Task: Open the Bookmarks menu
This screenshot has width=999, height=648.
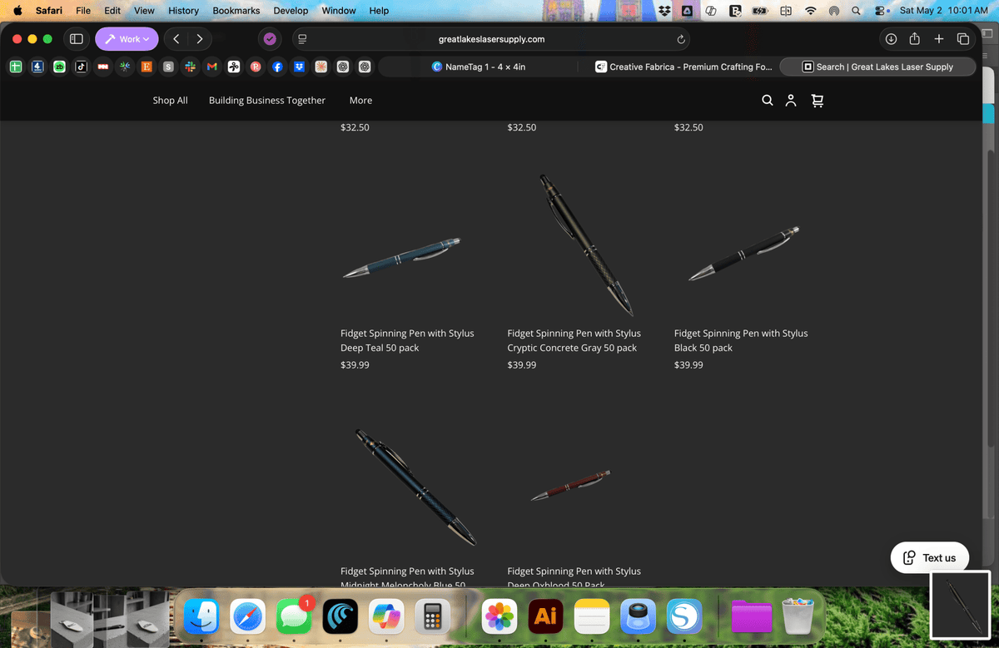Action: click(x=236, y=11)
